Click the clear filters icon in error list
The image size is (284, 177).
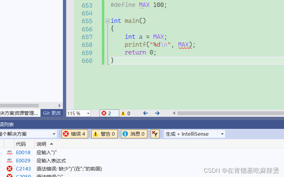[x=155, y=134]
